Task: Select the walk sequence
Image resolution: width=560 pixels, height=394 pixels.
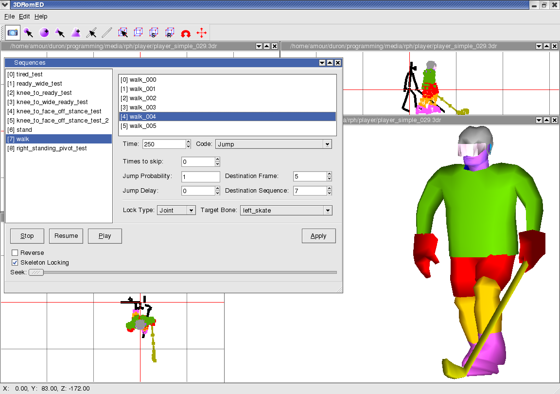Action: click(x=59, y=139)
